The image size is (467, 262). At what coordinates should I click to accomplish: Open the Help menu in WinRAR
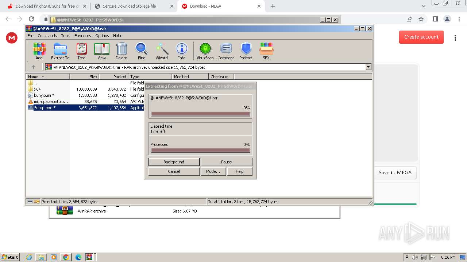tap(117, 36)
